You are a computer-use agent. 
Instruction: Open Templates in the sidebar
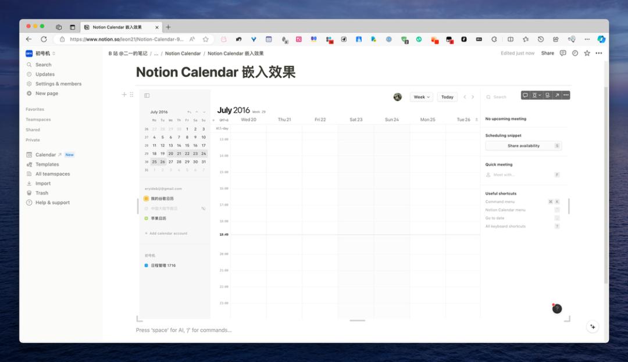[47, 164]
